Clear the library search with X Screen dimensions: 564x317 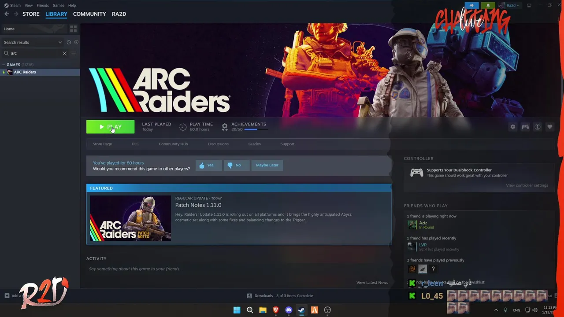coord(64,53)
